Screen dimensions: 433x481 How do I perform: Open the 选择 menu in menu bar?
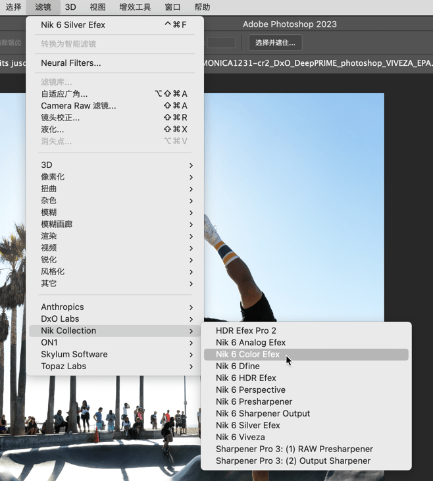pyautogui.click(x=14, y=7)
